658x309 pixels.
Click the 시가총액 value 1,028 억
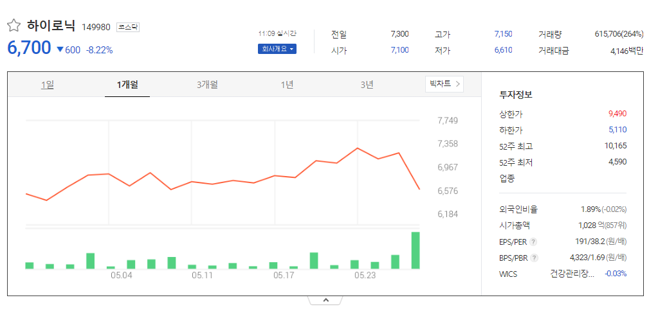pos(591,225)
